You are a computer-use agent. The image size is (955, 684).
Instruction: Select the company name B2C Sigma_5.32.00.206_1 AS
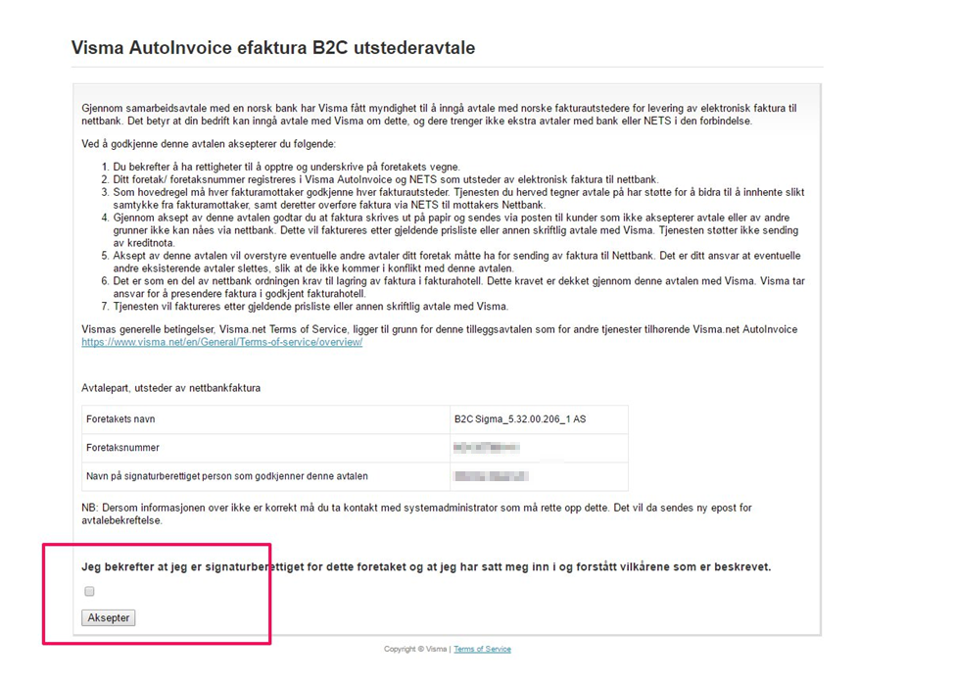coord(520,419)
